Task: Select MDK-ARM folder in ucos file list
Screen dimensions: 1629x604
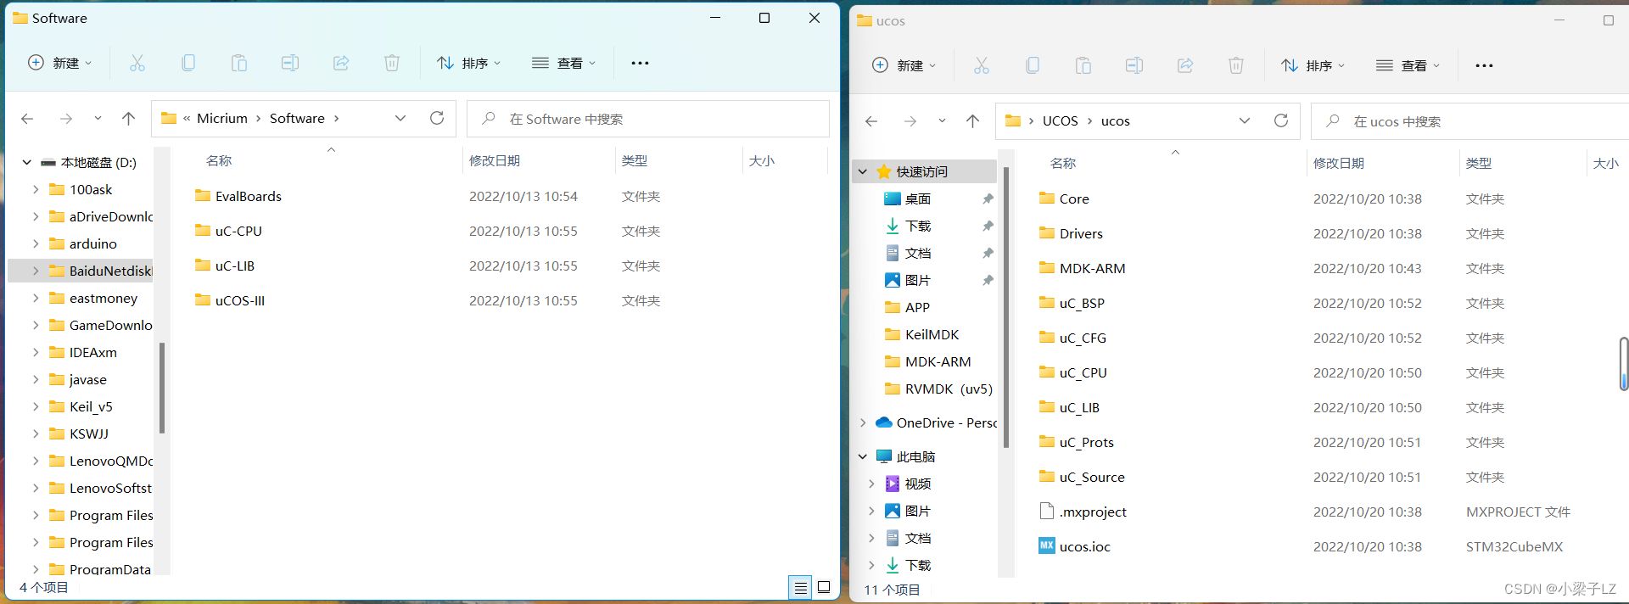Action: pyautogui.click(x=1083, y=268)
